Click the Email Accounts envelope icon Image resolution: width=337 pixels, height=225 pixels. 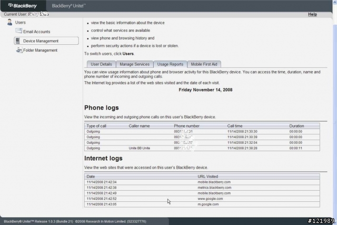coord(19,31)
